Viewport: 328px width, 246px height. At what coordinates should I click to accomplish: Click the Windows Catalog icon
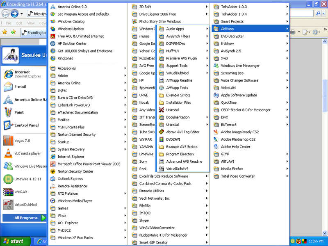pos(53,22)
